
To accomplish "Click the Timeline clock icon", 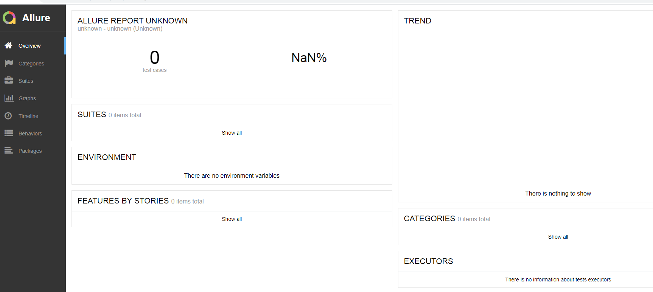I will pyautogui.click(x=8, y=116).
